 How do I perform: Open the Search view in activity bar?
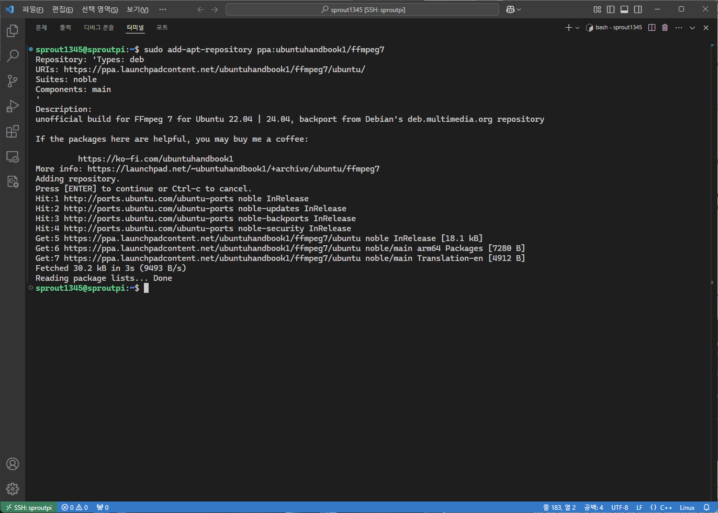[x=13, y=55]
